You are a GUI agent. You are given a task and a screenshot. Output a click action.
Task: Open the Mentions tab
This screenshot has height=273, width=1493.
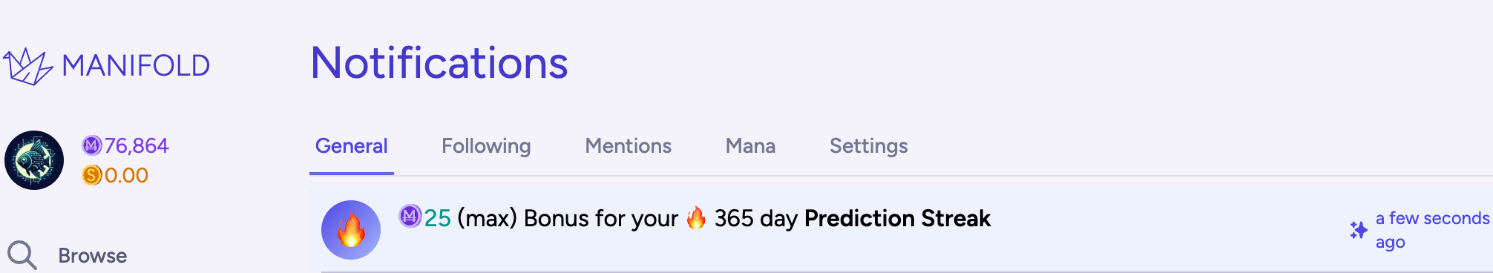pos(628,146)
